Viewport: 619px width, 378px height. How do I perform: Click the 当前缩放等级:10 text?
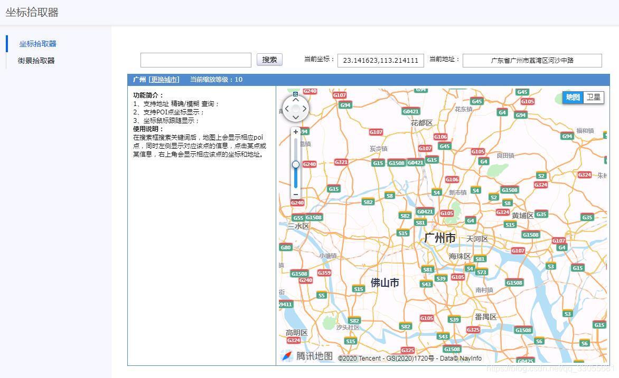pos(216,79)
